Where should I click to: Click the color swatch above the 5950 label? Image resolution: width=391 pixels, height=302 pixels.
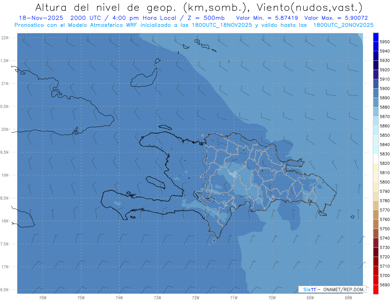point(376,37)
